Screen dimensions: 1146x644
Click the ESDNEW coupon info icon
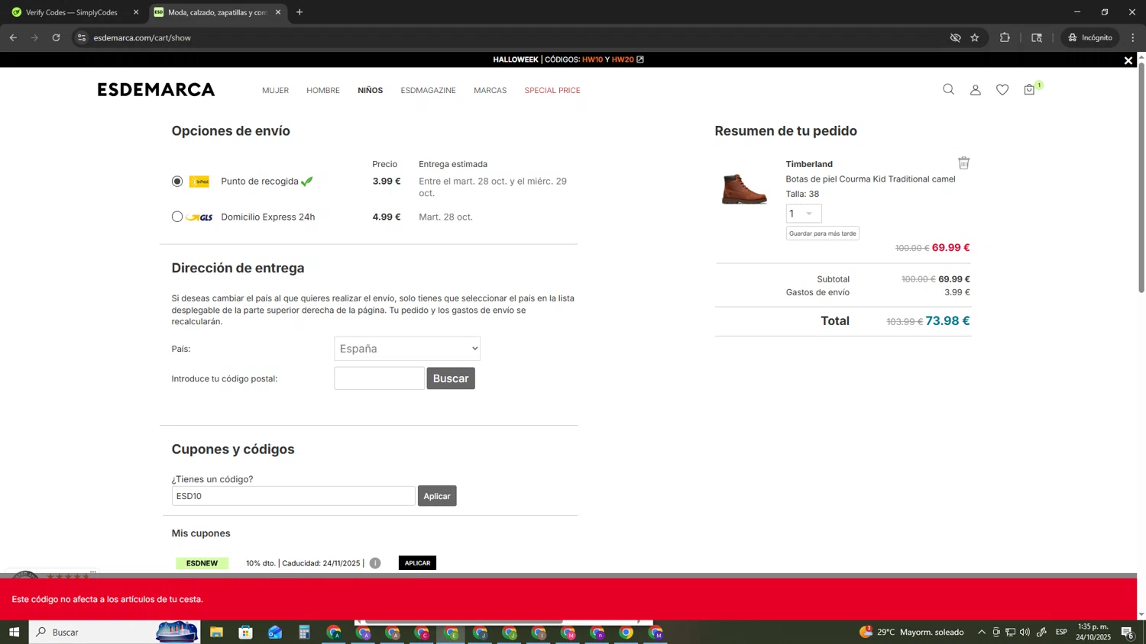(375, 563)
